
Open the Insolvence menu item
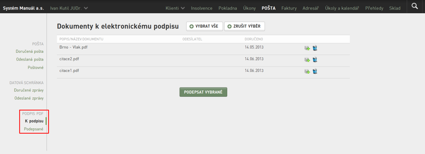pyautogui.click(x=202, y=8)
